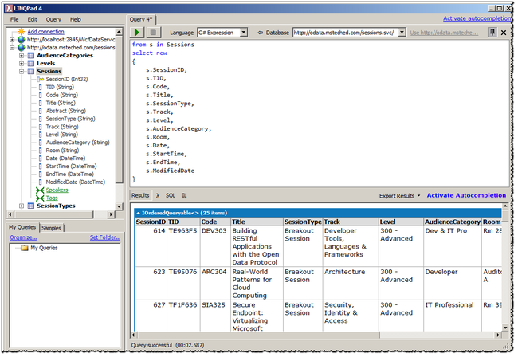Screen dimensions: 518x357
Task: Select the StartTime (DateTime) column node
Action: [71, 167]
